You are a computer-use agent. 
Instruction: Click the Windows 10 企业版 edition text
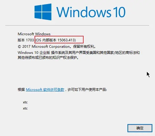34,53
